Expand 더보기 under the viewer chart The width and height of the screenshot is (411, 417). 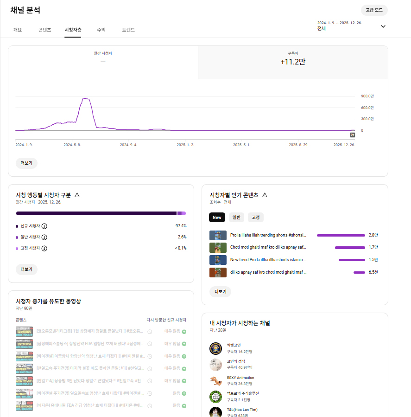26,163
